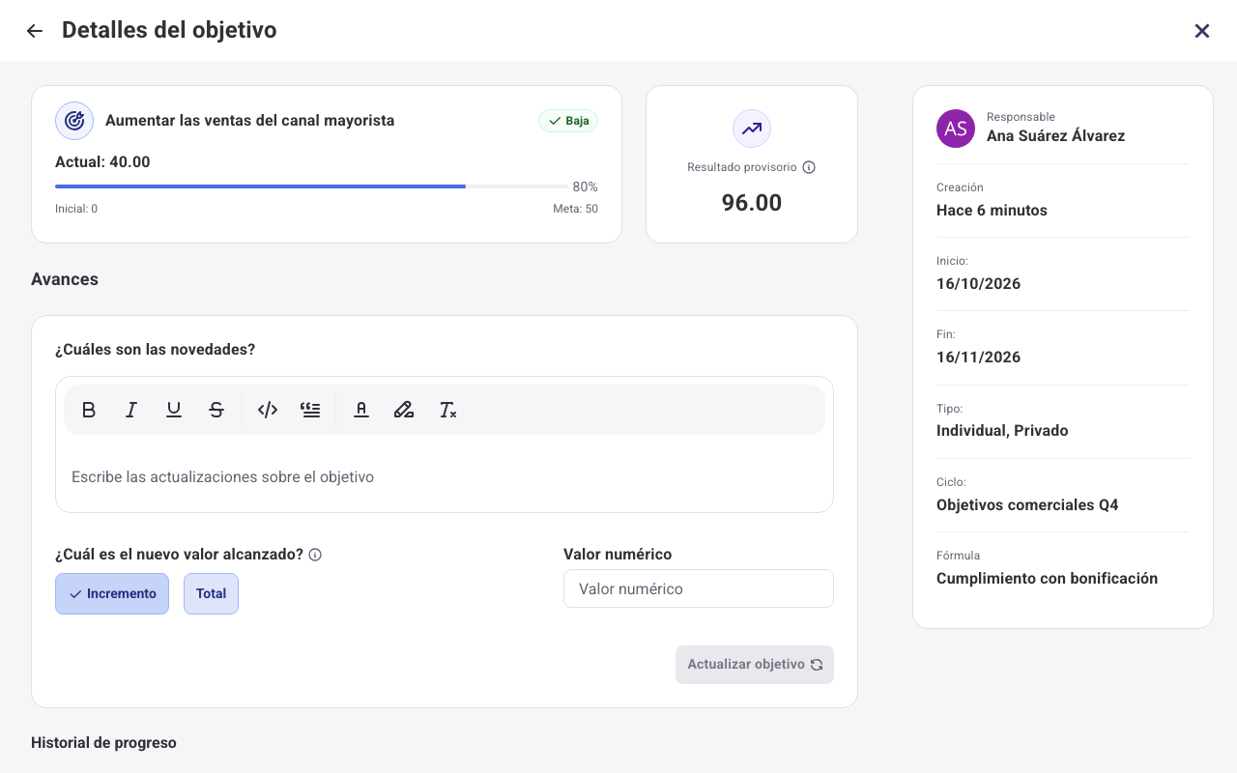
Task: Click the provisional result value 96.00
Action: tap(752, 203)
